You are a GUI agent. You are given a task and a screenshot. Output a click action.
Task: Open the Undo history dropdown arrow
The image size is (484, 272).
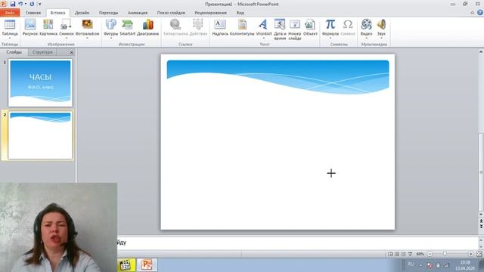click(25, 4)
